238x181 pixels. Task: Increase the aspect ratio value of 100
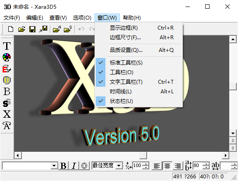(146, 164)
